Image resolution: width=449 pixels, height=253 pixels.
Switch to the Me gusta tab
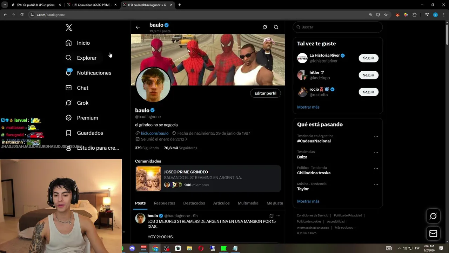point(275,203)
